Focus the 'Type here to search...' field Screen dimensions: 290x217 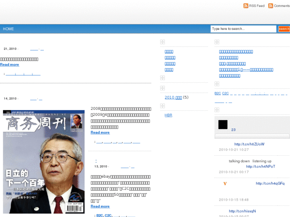243,29
